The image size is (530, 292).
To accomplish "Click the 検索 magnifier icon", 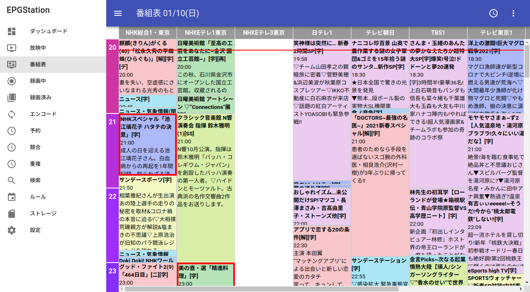I will (12, 180).
